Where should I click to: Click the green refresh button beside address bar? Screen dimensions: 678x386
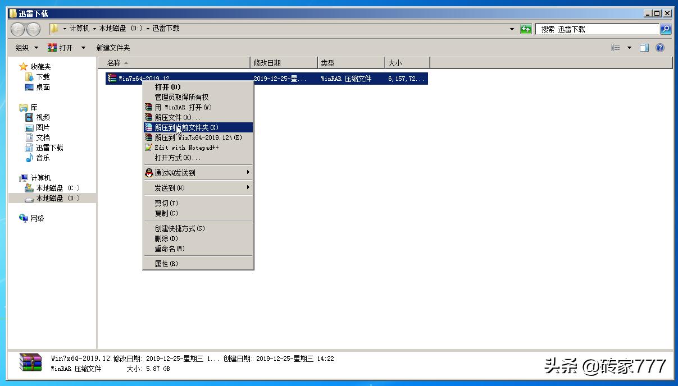[526, 29]
